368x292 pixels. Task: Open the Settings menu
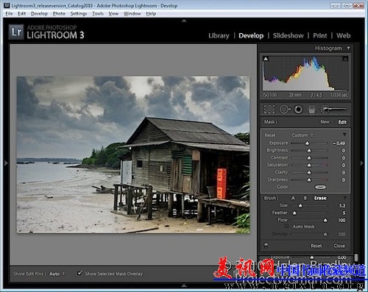pos(79,14)
